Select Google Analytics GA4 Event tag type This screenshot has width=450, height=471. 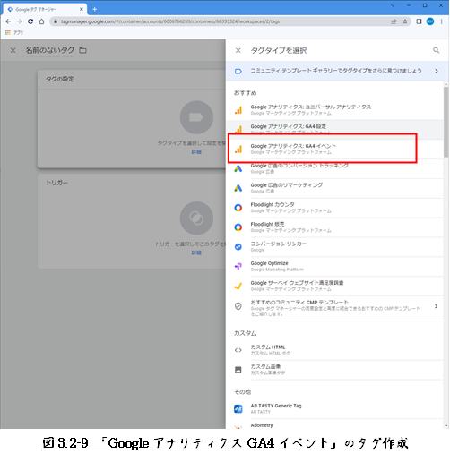(334, 149)
